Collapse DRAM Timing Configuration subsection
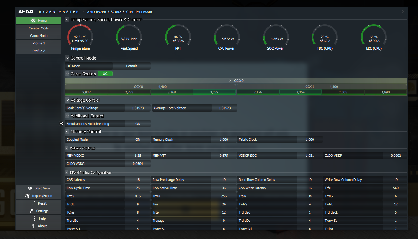This screenshot has height=239, width=418. click(x=67, y=172)
